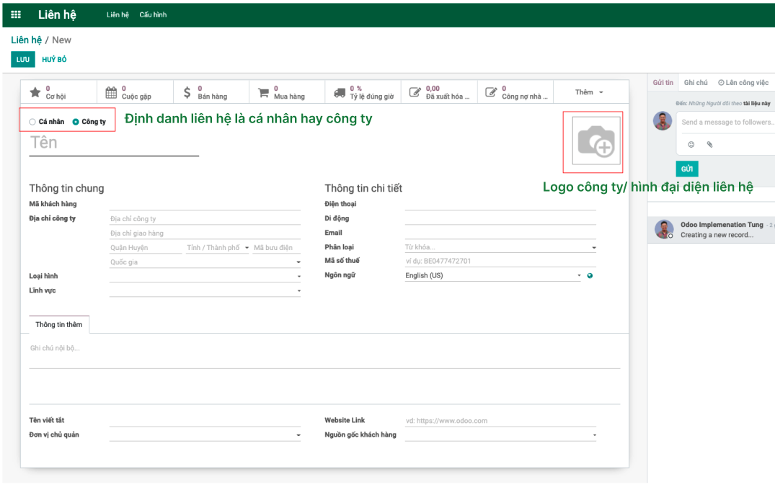Click the globe icon beside Ngôn ngữ
Image resolution: width=775 pixels, height=495 pixels.
click(x=589, y=275)
